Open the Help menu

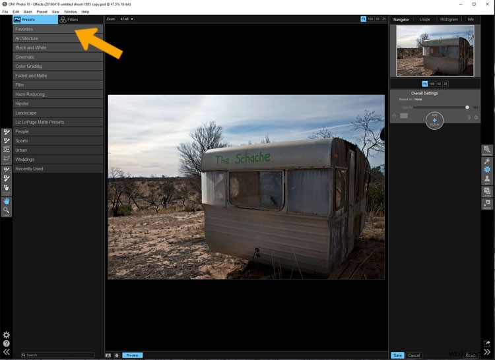tap(85, 12)
